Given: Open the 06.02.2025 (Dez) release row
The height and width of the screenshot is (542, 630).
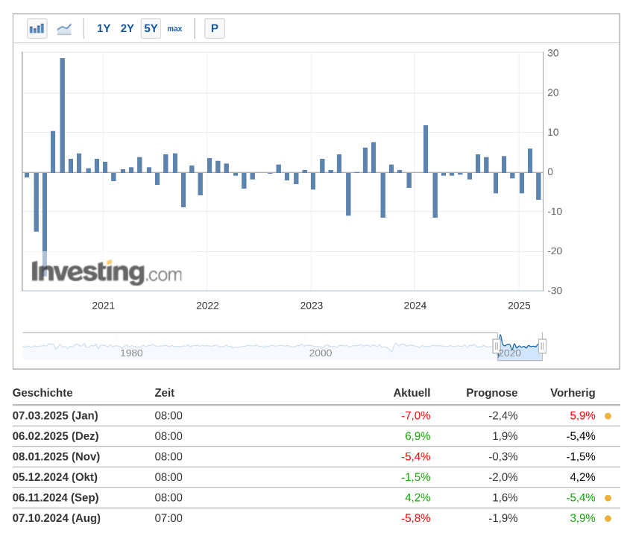Looking at the screenshot, I should coord(55,436).
